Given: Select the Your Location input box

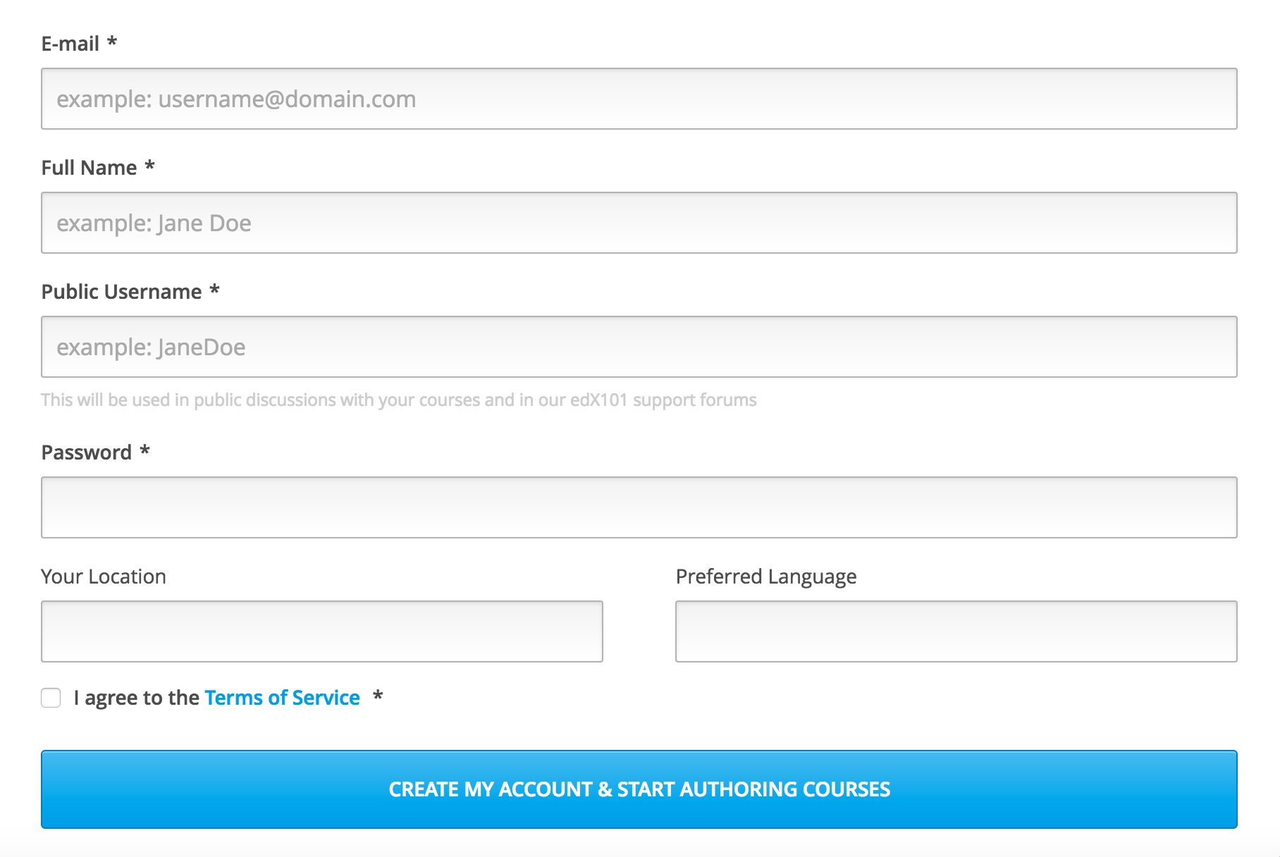Looking at the screenshot, I should point(322,631).
